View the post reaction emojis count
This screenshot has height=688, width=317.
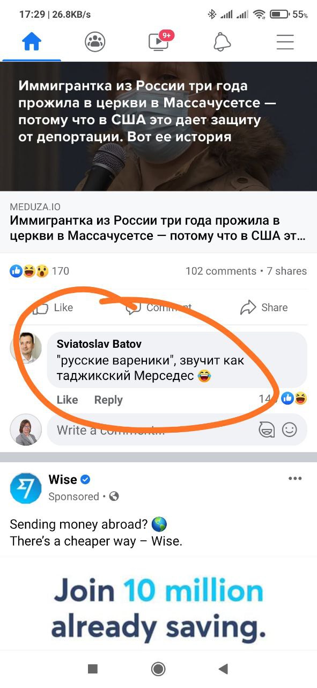pyautogui.click(x=40, y=271)
